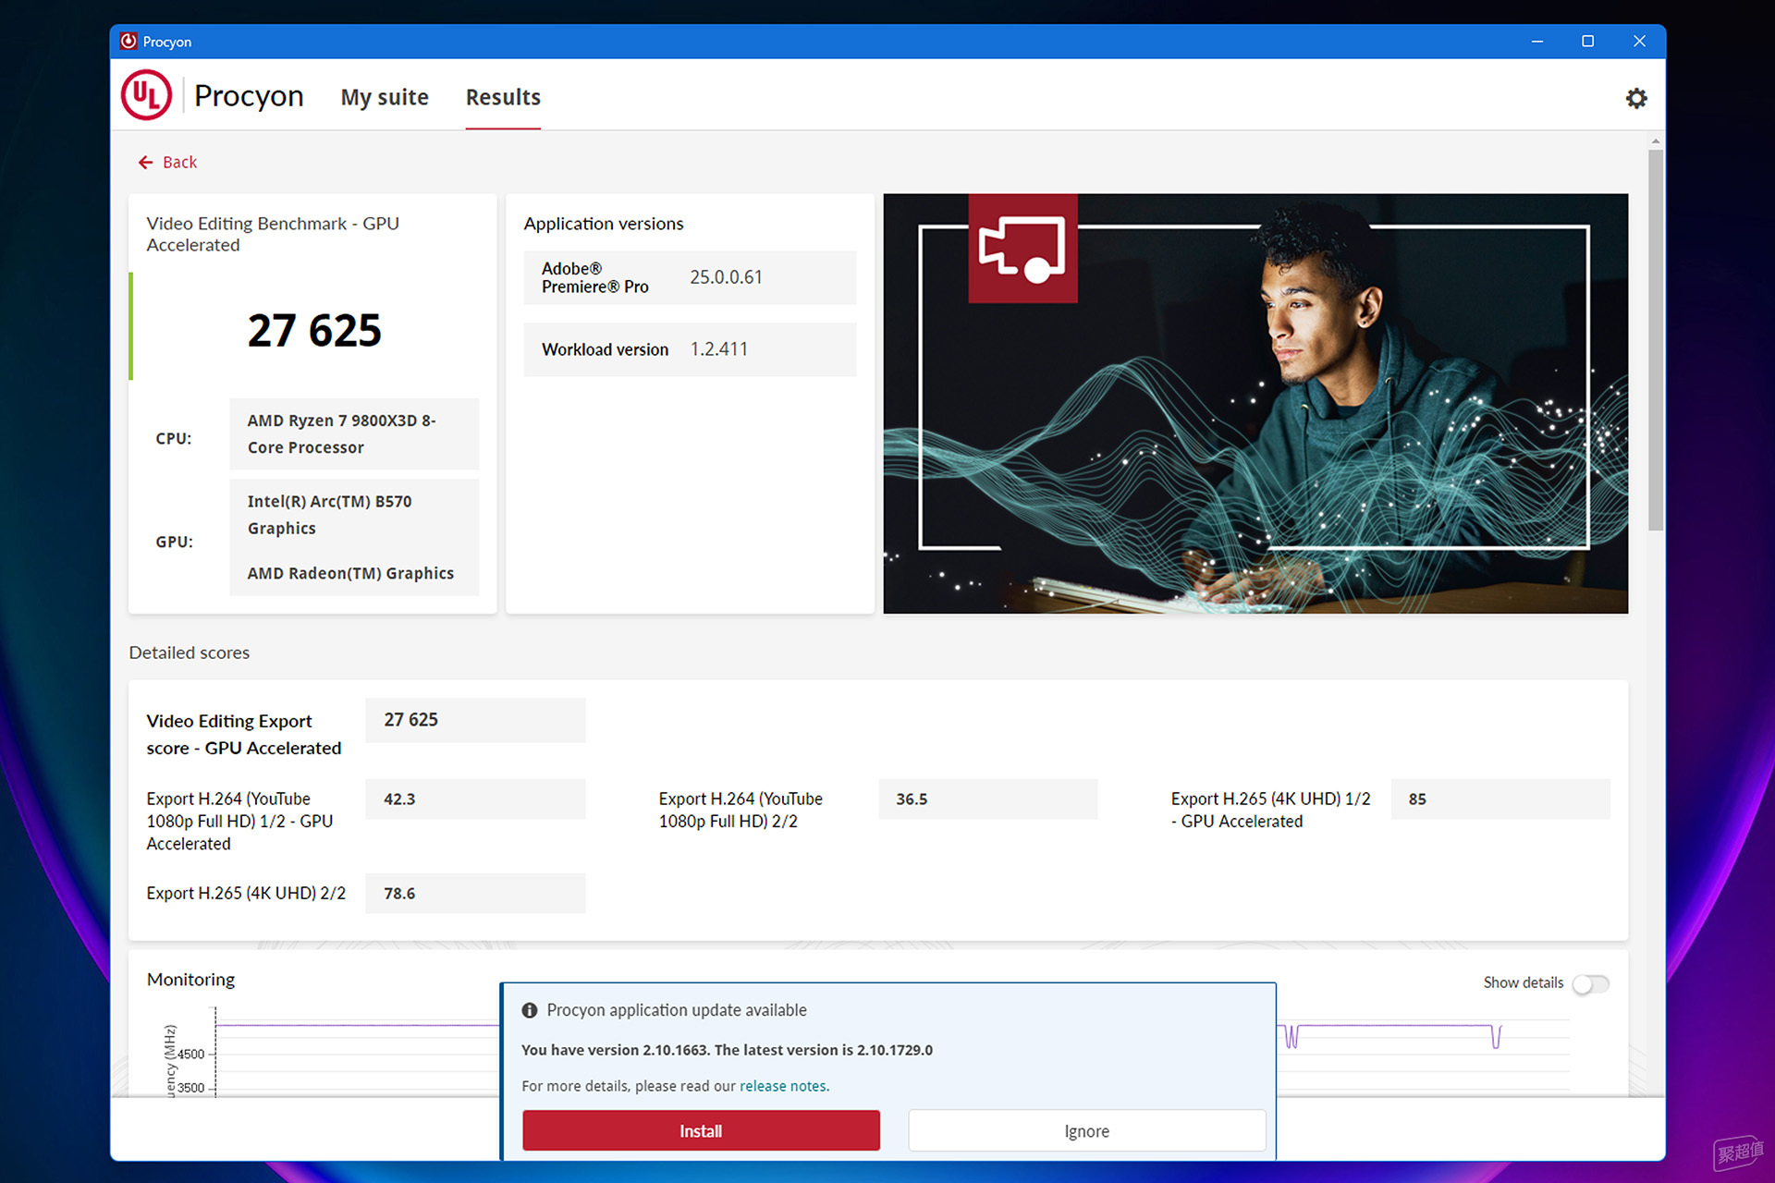
Task: Click the 42.3 export score value
Action: (475, 799)
